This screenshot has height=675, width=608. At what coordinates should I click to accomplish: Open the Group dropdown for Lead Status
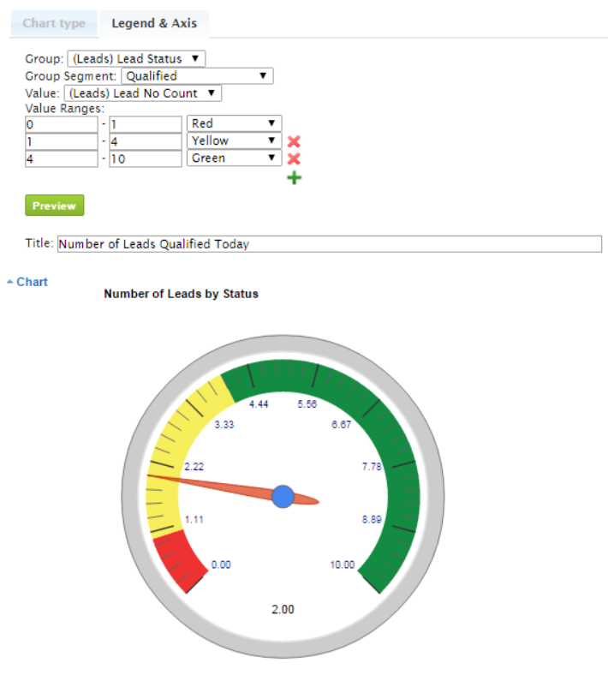pos(136,59)
